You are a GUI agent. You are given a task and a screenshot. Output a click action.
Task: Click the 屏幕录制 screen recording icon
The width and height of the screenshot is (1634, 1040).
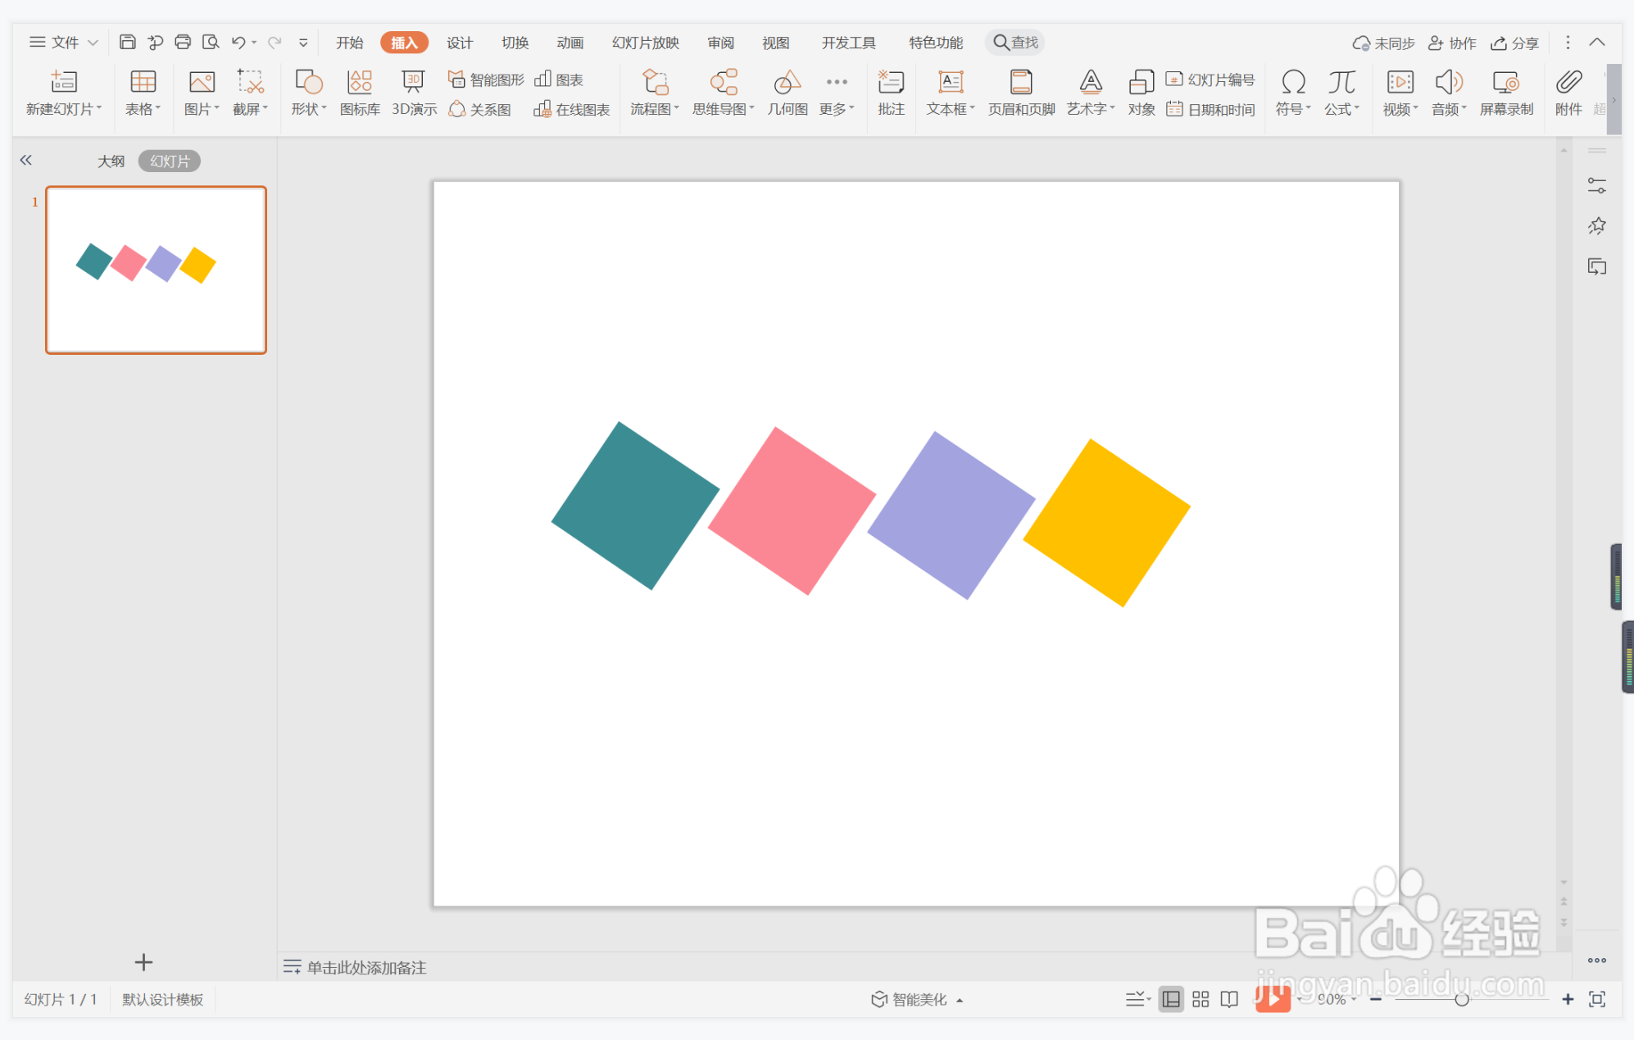coord(1505,92)
